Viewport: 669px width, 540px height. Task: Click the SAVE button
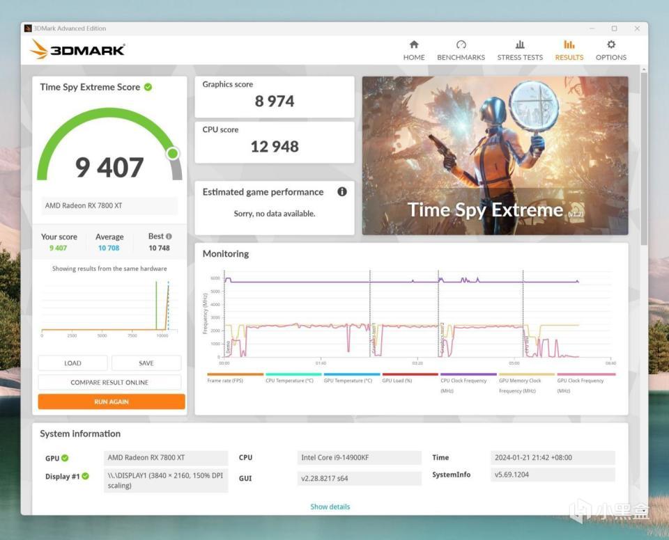tap(146, 363)
